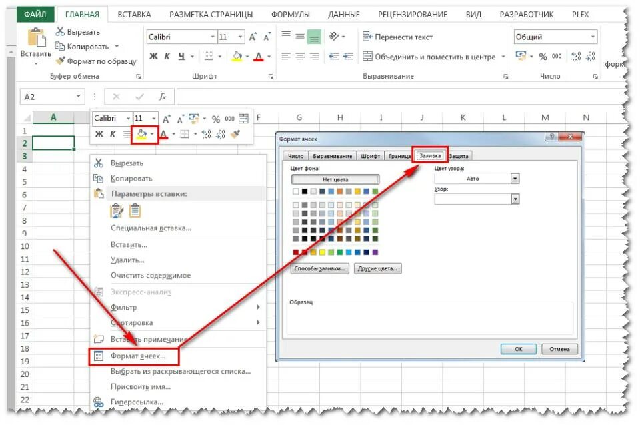This screenshot has width=640, height=425.
Task: Toggle bottom vertical alignment (highlighted) in ribbon
Action: [314, 37]
